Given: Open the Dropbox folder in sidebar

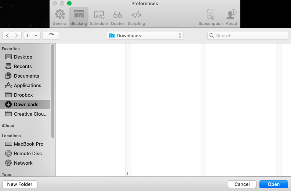Looking at the screenshot, I should pyautogui.click(x=25, y=95).
